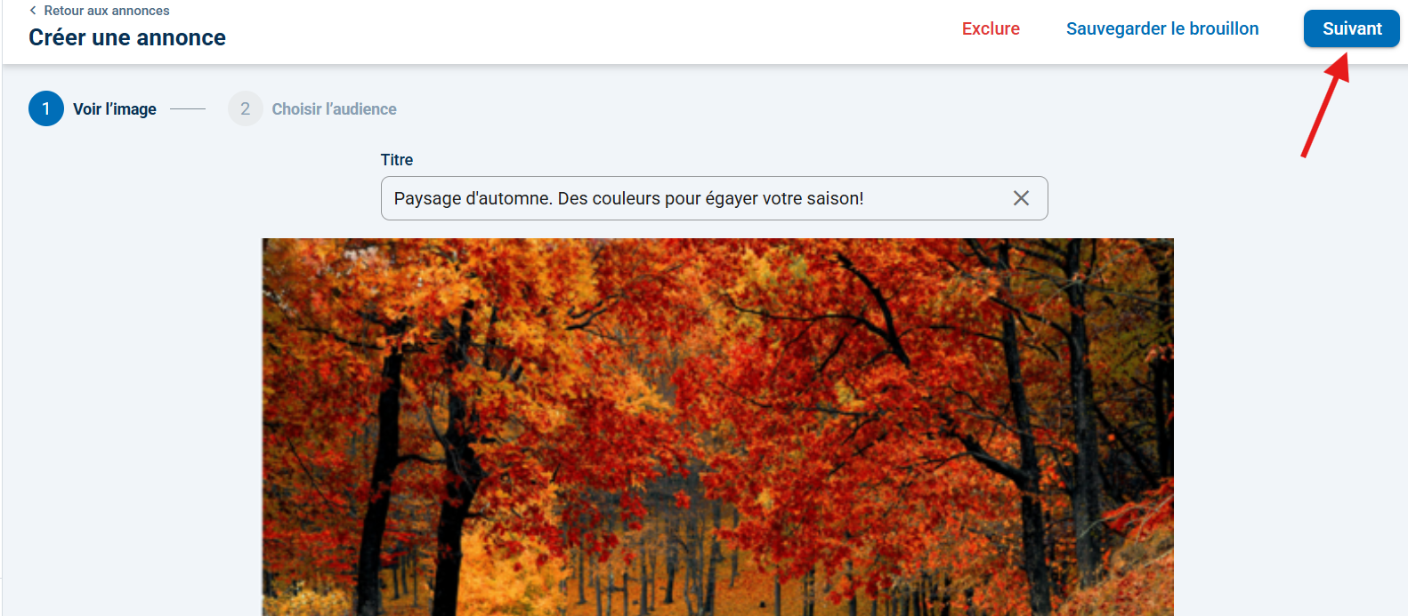Click the Exclure link

pyautogui.click(x=991, y=28)
